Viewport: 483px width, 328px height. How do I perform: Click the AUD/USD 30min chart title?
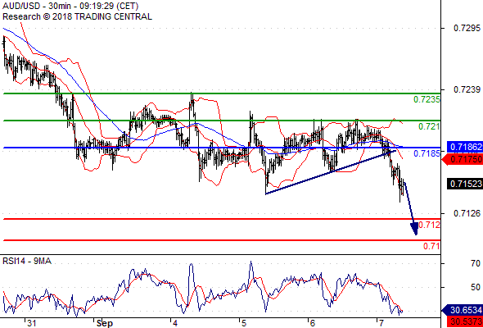pyautogui.click(x=70, y=6)
